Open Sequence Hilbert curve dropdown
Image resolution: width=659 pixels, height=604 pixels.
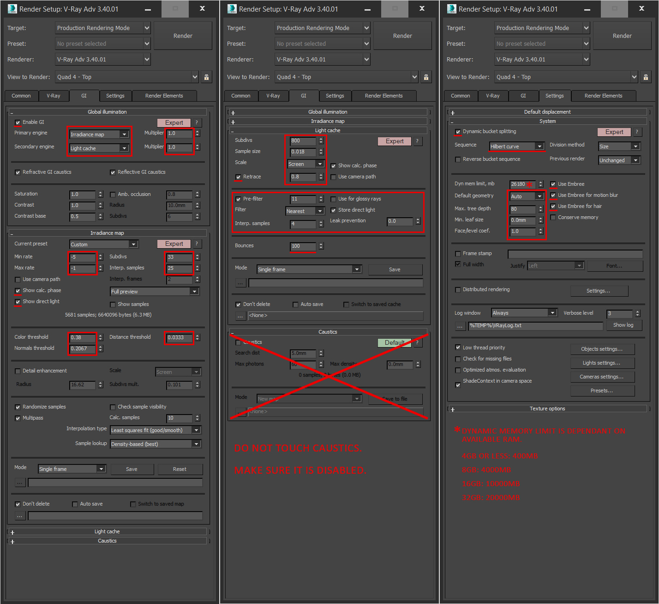pyautogui.click(x=517, y=146)
